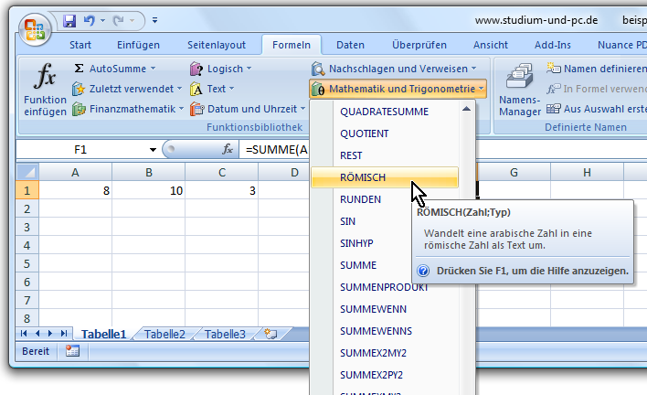This screenshot has height=395, width=647.
Task: Click cell B1 containing 10
Action: pyautogui.click(x=149, y=190)
